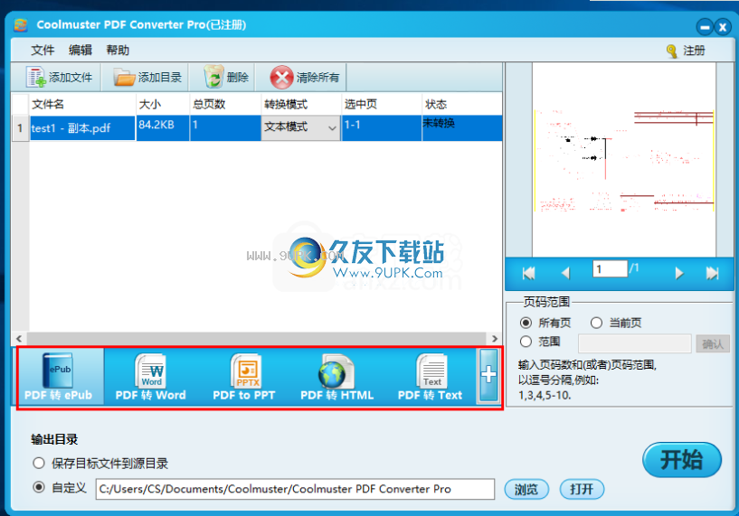
Task: Click the 1-1 selected pages cell
Action: pos(382,128)
